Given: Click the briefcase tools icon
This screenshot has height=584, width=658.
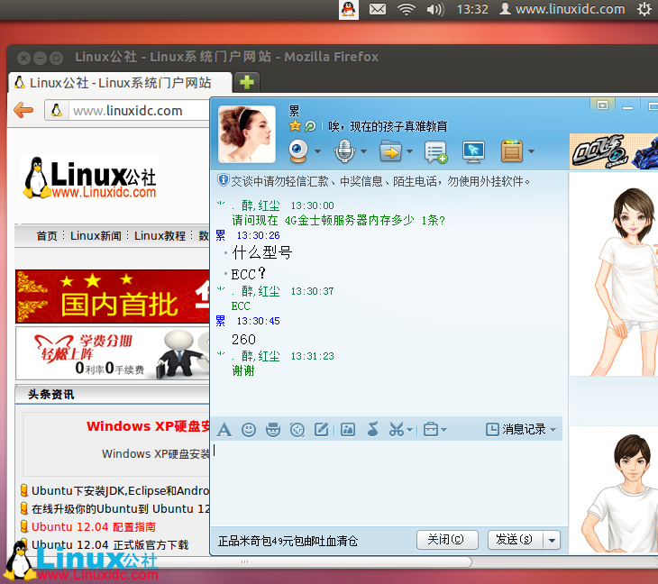Looking at the screenshot, I should tap(431, 430).
